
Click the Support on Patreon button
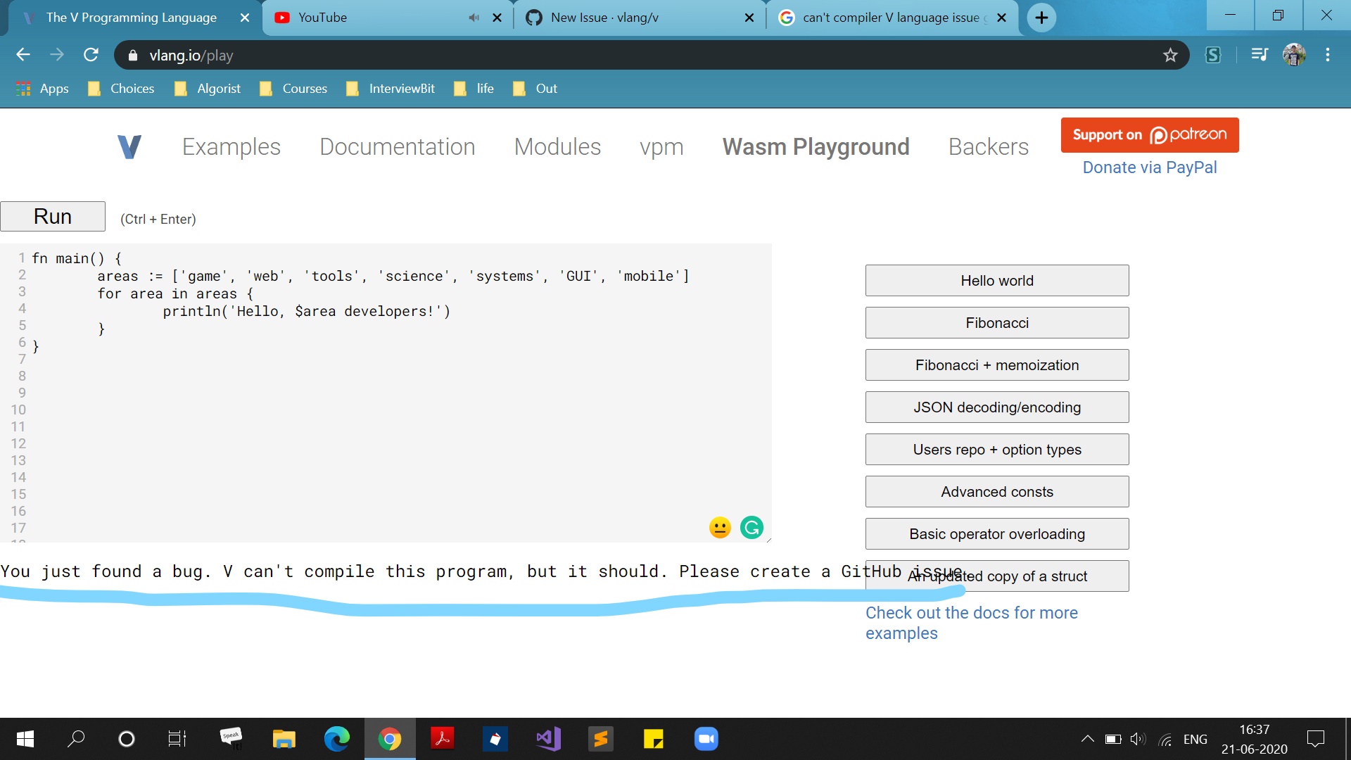click(1149, 134)
